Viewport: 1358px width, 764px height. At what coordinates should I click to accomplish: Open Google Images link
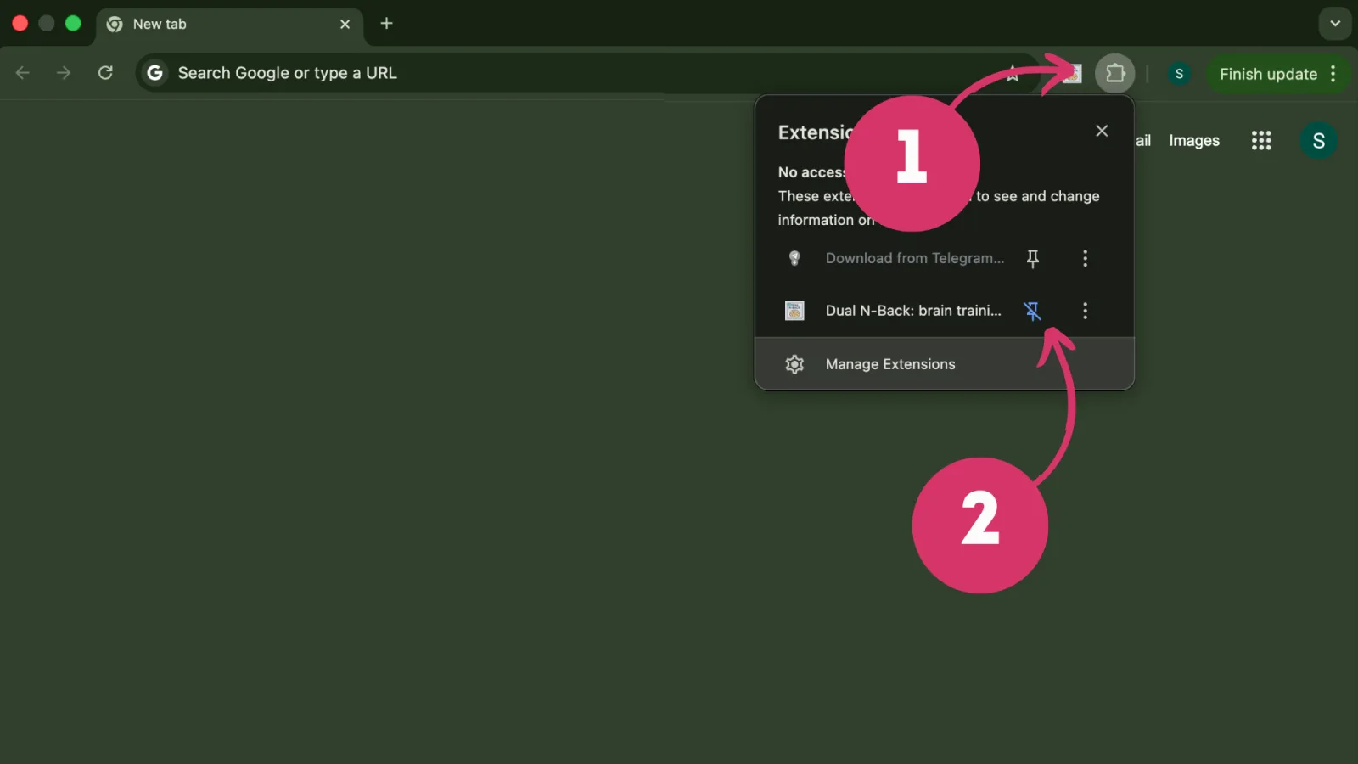[1194, 141]
